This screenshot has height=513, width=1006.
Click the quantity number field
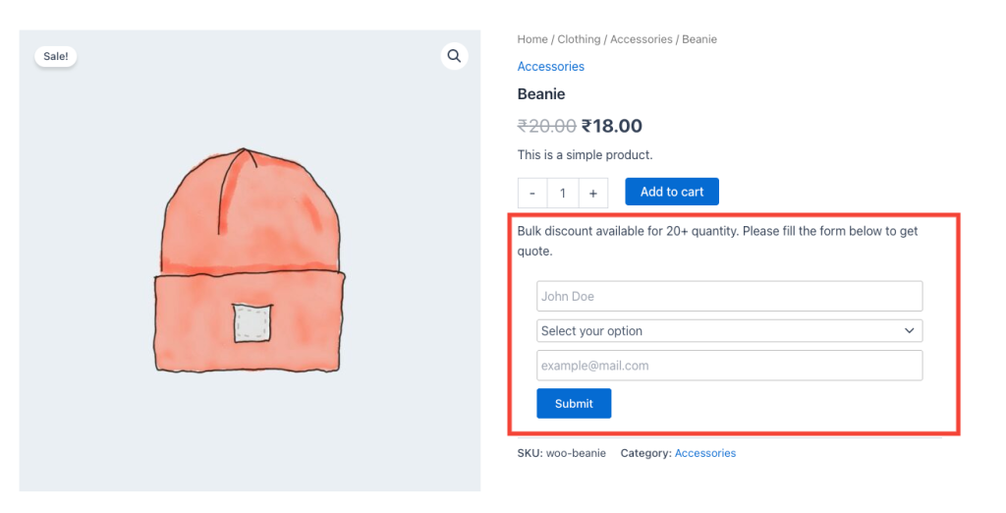563,193
